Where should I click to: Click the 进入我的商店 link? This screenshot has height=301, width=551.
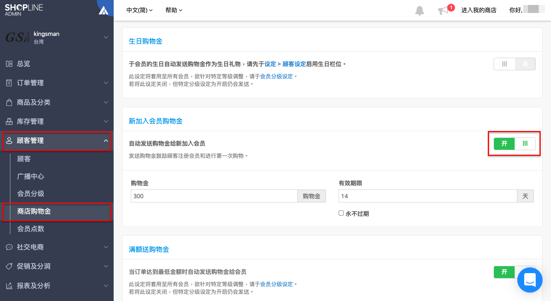click(x=479, y=10)
